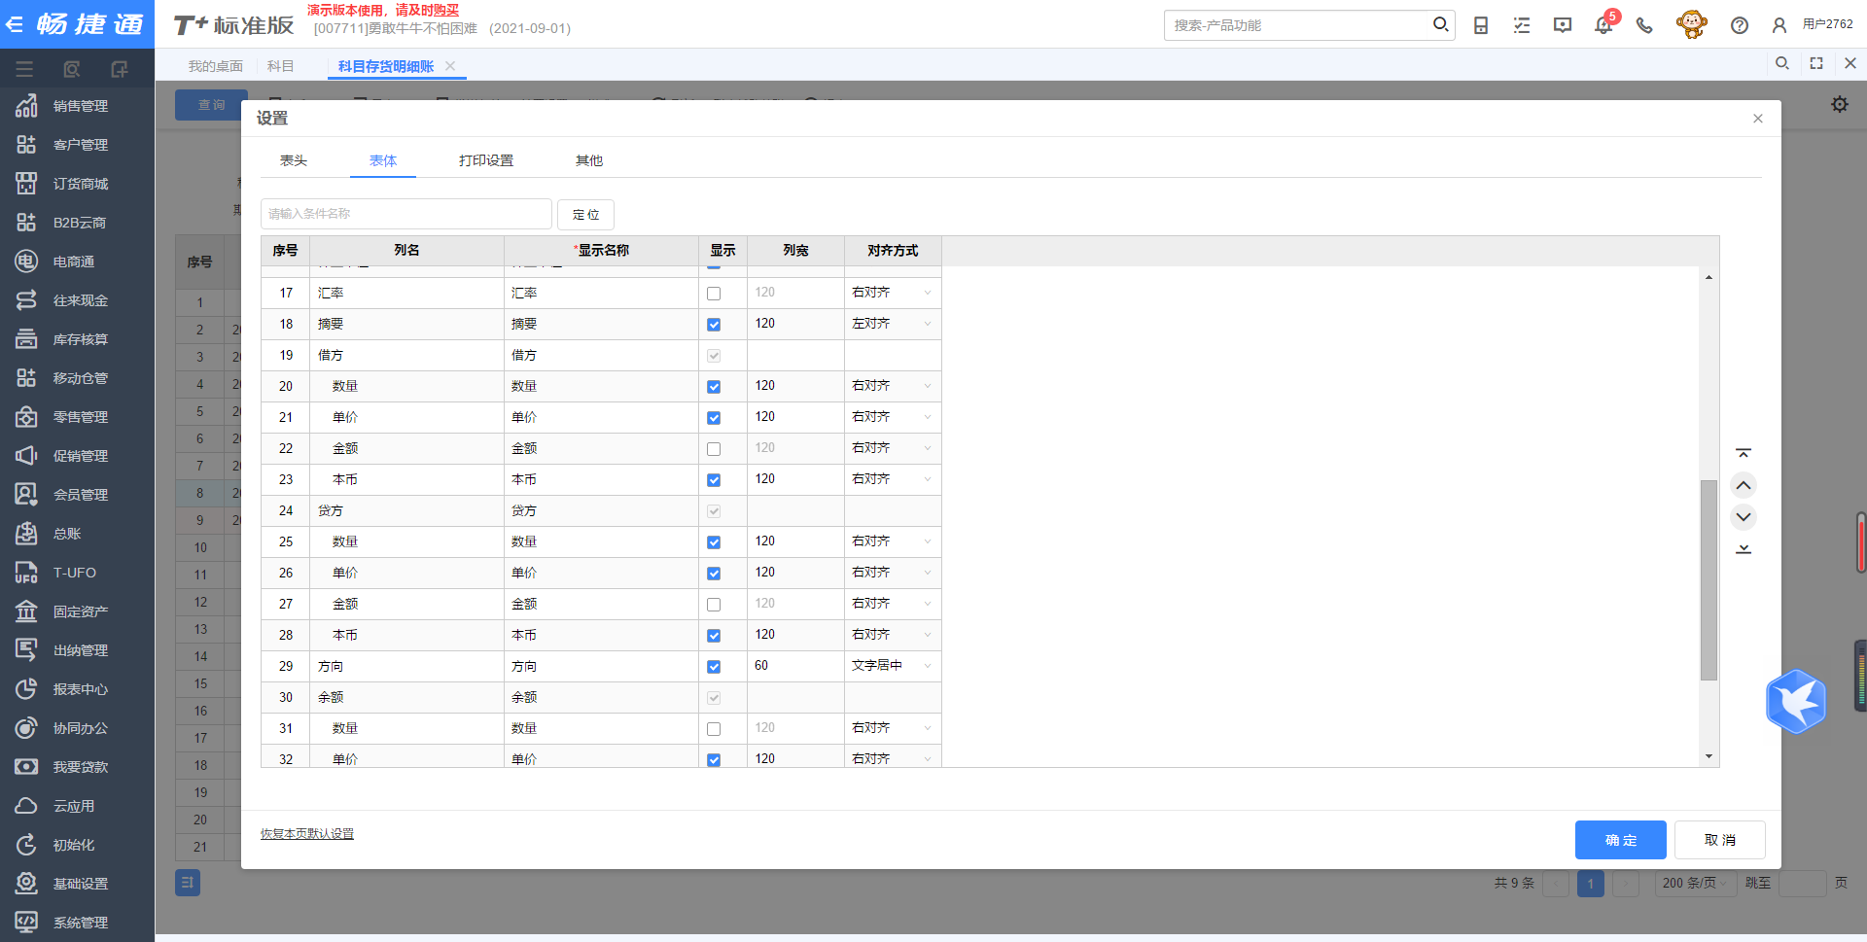The height and width of the screenshot is (942, 1867).
Task: Click the monkey avatar icon
Action: 1692,24
